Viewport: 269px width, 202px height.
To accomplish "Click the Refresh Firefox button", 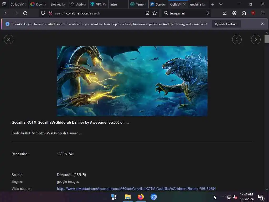I will click(226, 24).
